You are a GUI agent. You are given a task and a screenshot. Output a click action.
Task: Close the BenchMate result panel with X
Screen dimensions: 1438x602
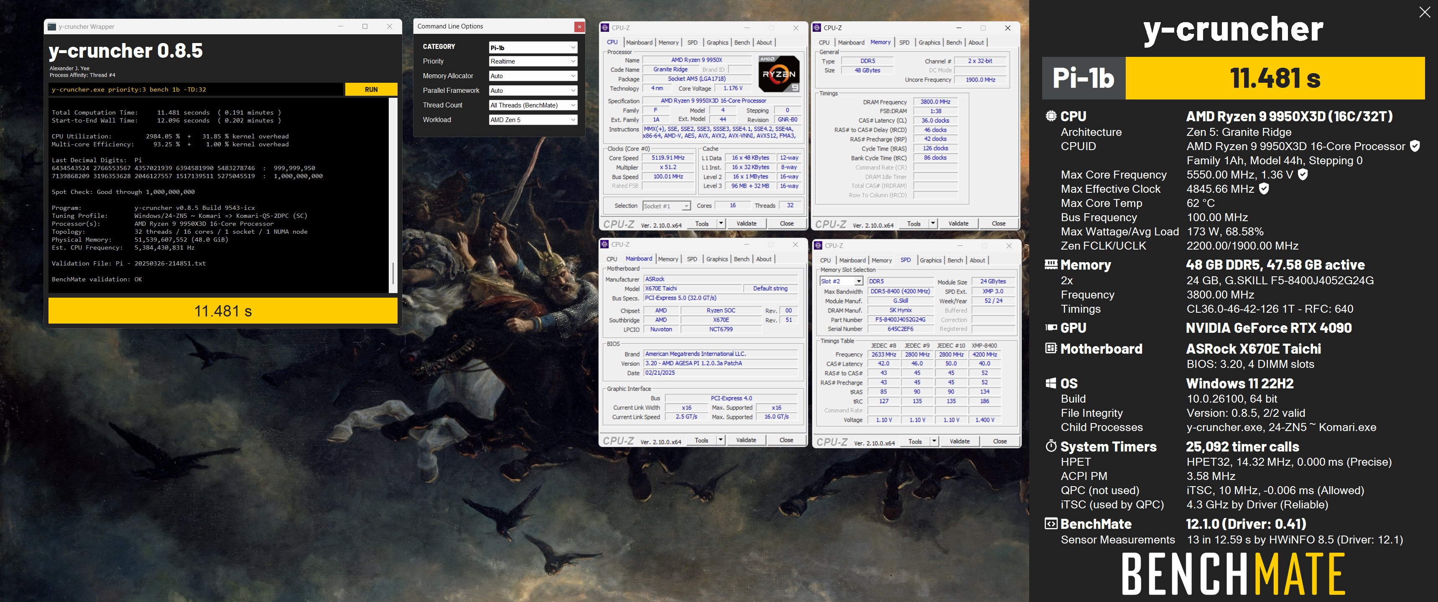pyautogui.click(x=1425, y=12)
